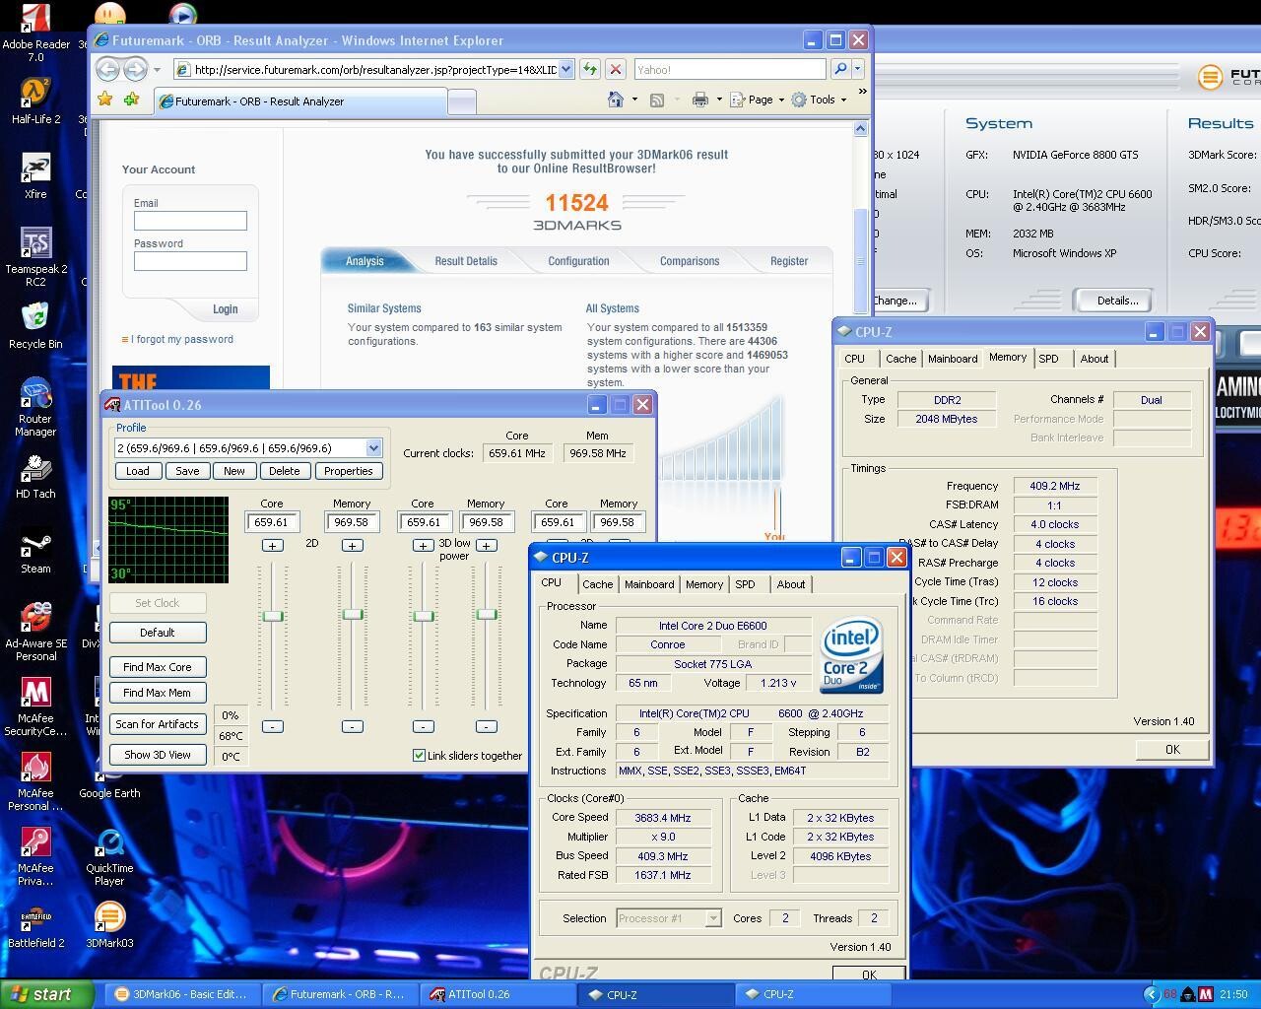
Task: Select the HD Tach desktop icon
Action: point(35,477)
